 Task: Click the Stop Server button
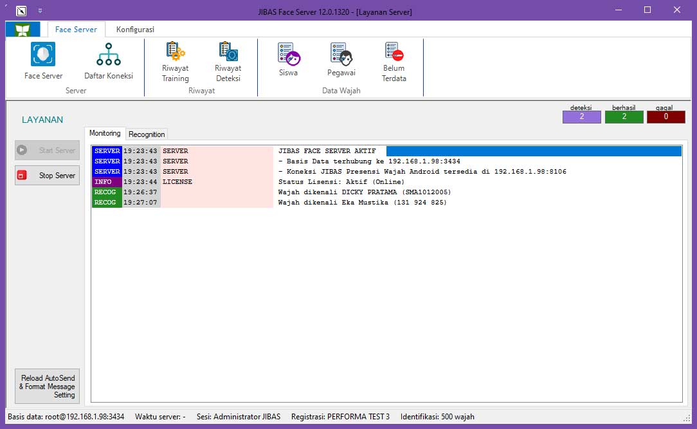pyautogui.click(x=47, y=175)
